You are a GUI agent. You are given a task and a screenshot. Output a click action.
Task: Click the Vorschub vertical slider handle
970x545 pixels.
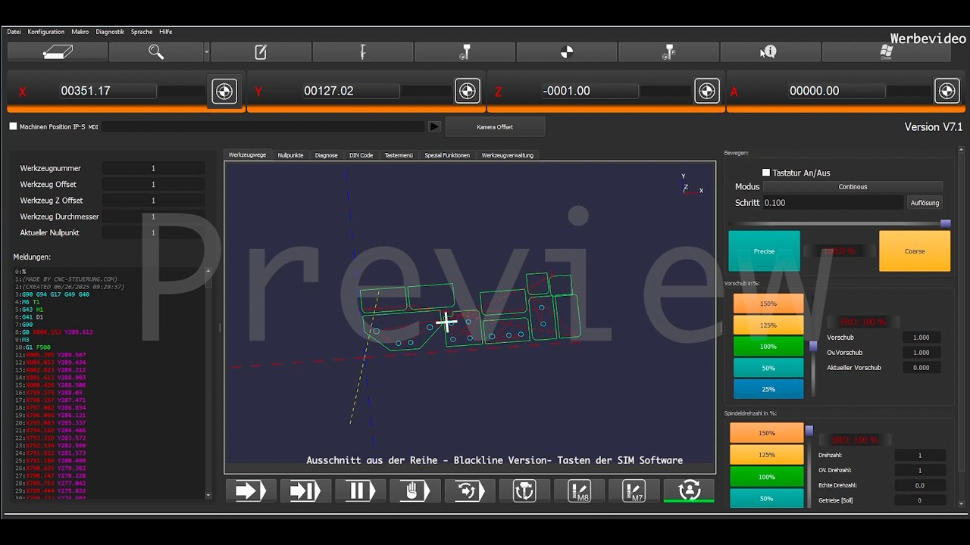(813, 346)
